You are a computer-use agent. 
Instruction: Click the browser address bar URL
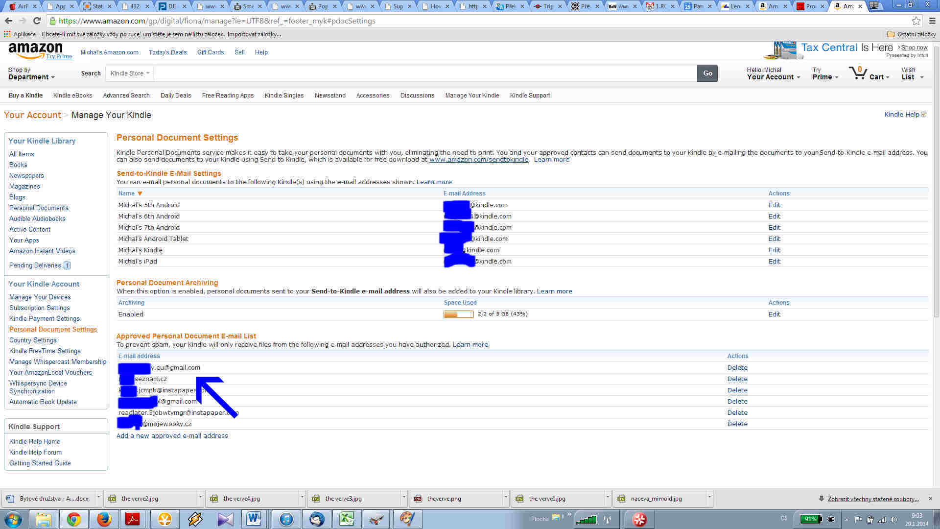coord(217,21)
